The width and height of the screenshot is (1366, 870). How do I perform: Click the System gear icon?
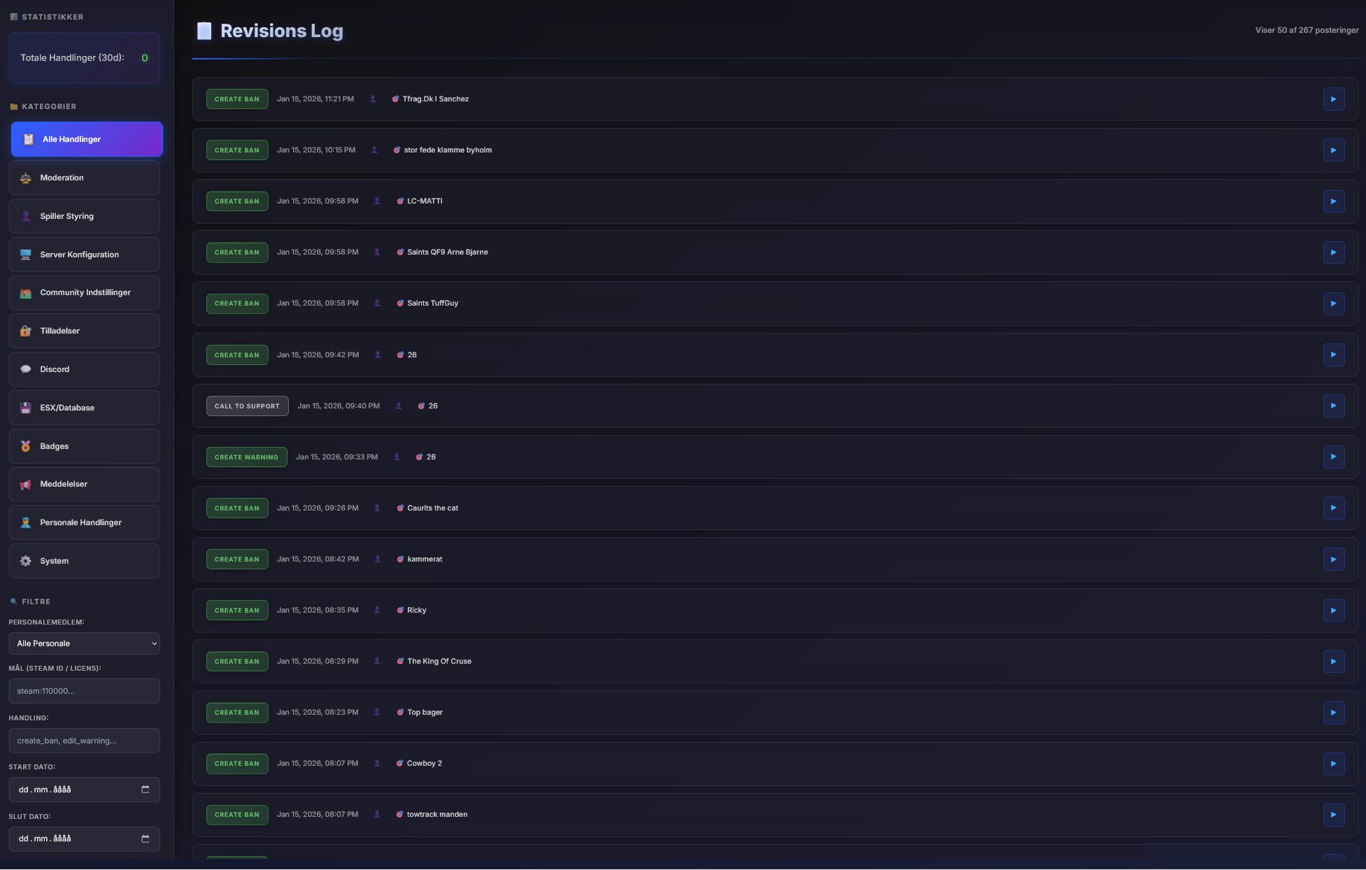point(26,561)
